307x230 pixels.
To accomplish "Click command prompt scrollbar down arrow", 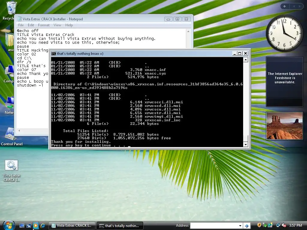I will (246, 145).
